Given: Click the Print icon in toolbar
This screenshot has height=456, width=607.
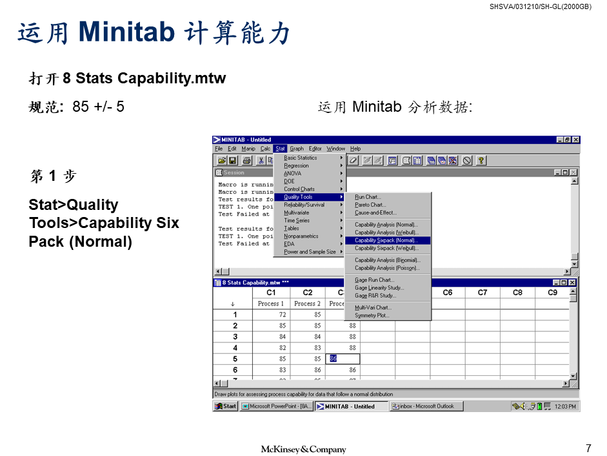Looking at the screenshot, I should tap(246, 160).
